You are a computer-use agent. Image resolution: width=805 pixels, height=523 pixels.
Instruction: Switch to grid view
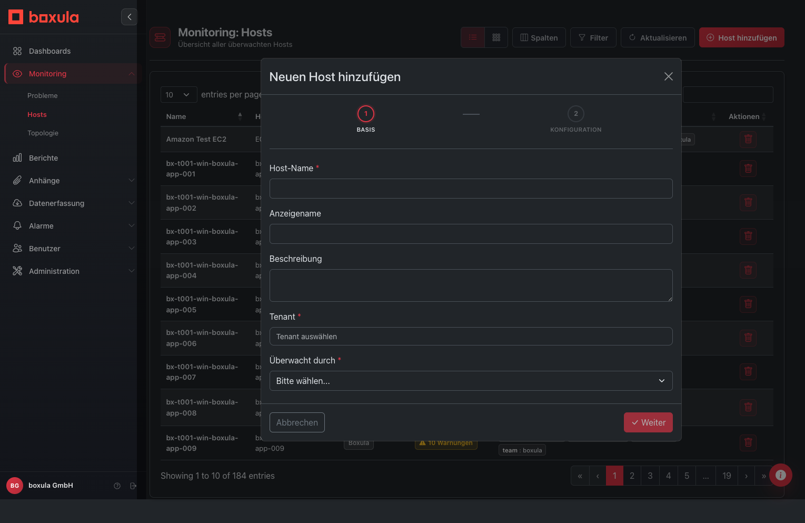pyautogui.click(x=496, y=37)
